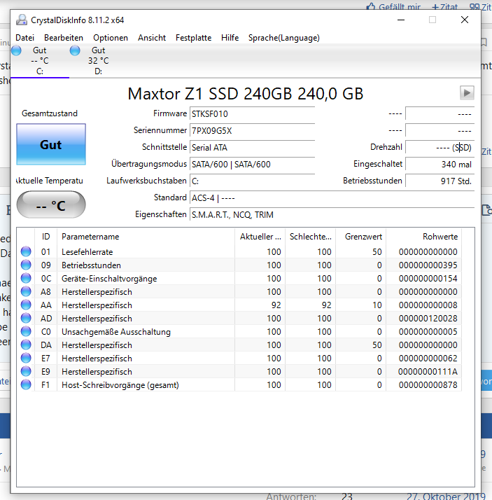Click the Grenzwert column header
Screen dimensions: 492x500
(360, 237)
